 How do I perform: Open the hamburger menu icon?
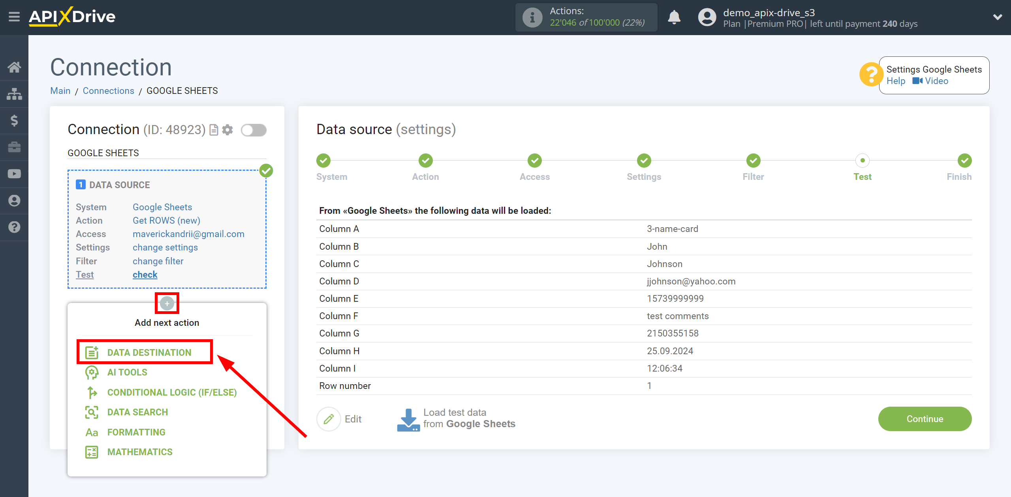click(14, 17)
